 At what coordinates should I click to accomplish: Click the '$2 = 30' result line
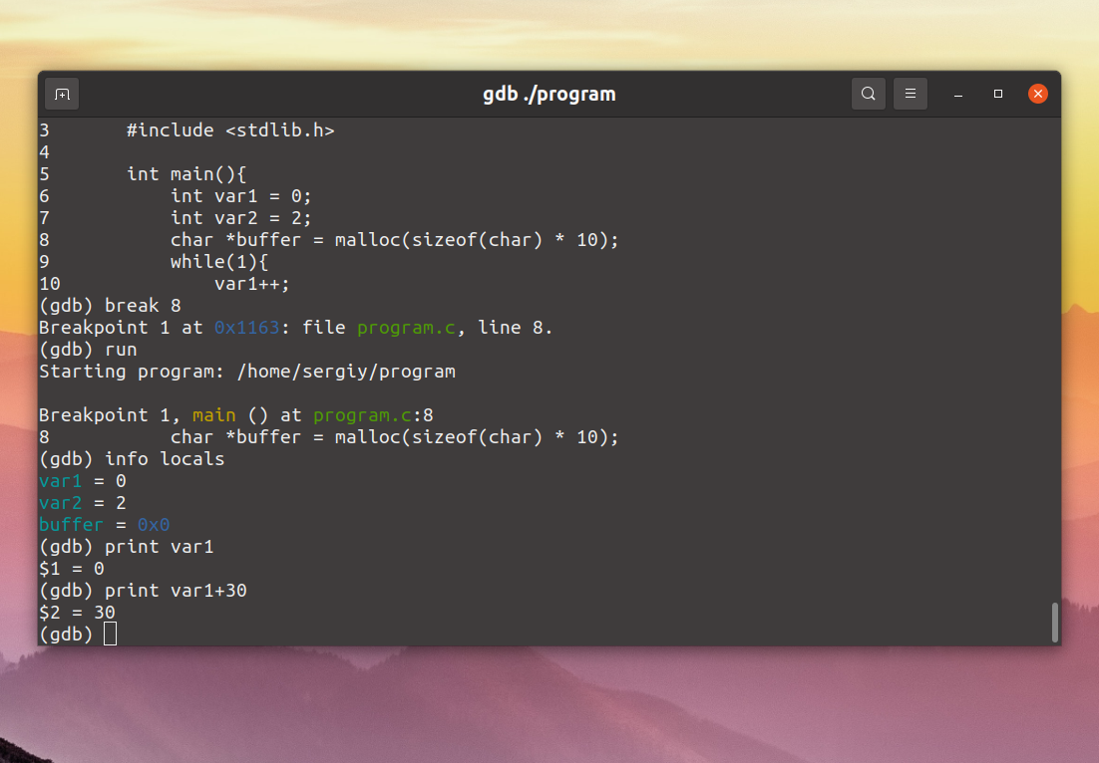(x=77, y=613)
